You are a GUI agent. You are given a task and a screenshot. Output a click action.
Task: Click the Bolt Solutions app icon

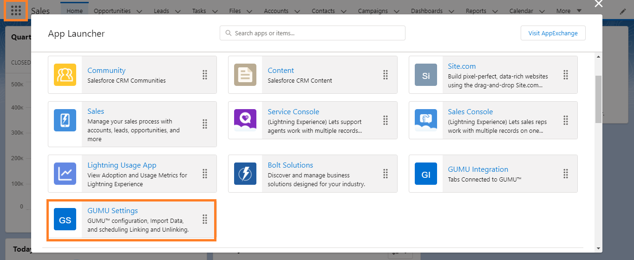245,174
